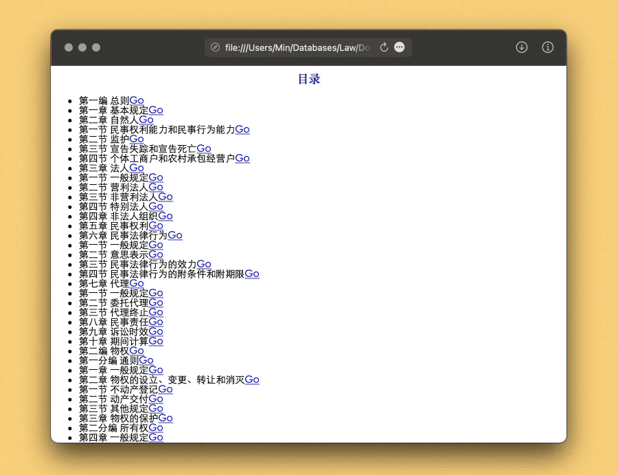Click the text 第七章 代理

click(x=104, y=283)
